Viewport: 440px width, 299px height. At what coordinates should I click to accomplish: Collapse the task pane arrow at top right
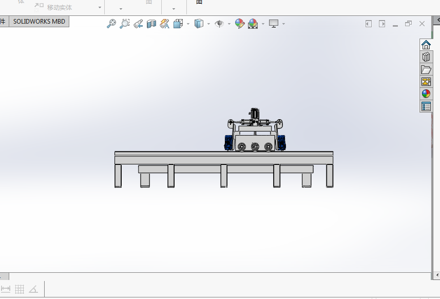coord(438,20)
